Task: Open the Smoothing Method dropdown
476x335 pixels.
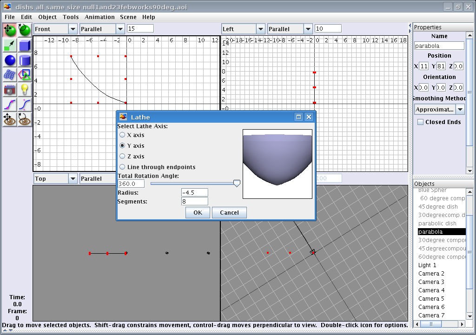Action: [460, 109]
